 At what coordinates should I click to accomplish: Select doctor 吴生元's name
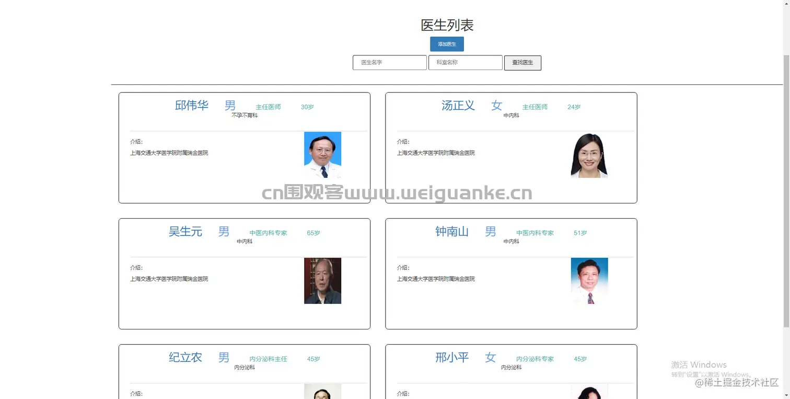pos(185,232)
